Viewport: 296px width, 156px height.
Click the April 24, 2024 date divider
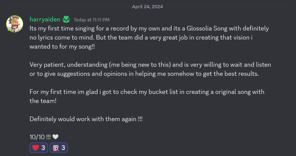pos(147,7)
